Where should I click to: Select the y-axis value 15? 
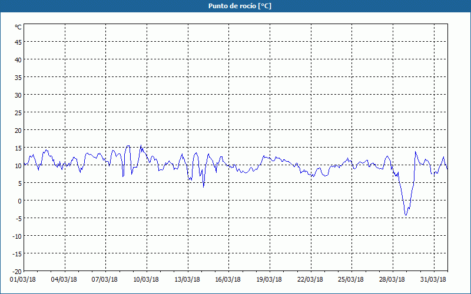(18, 148)
